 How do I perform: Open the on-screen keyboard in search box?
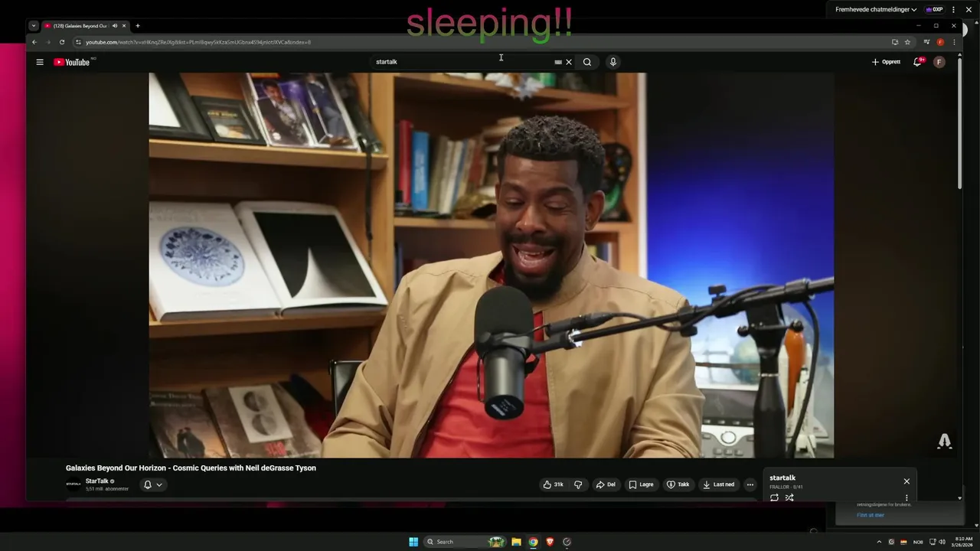tap(558, 62)
